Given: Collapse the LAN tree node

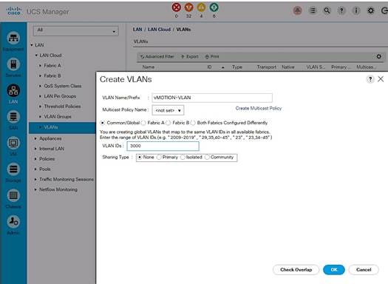Looking at the screenshot, I should (32, 45).
